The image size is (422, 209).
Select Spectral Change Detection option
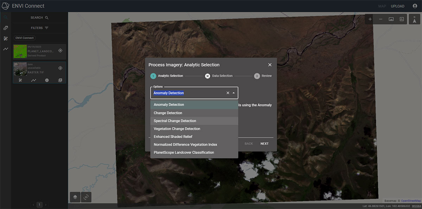click(175, 121)
